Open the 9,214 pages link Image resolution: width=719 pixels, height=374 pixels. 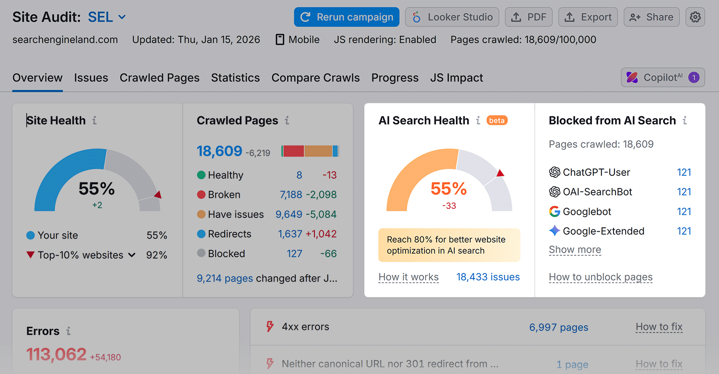pos(225,278)
